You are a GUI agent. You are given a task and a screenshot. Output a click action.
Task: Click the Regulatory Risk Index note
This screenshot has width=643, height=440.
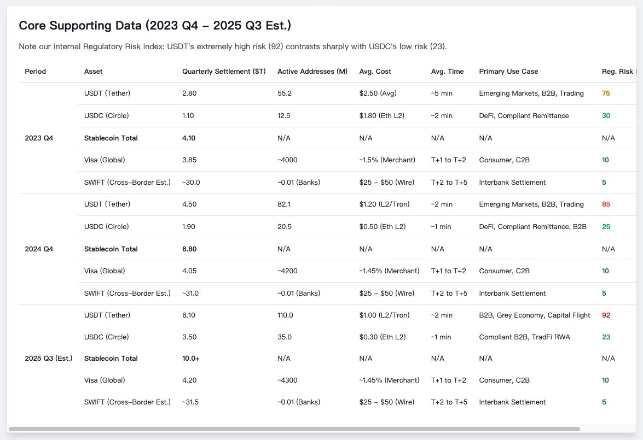(233, 46)
